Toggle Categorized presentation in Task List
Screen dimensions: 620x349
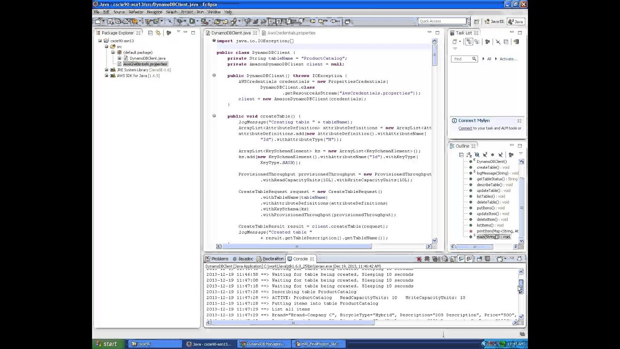[x=469, y=42]
